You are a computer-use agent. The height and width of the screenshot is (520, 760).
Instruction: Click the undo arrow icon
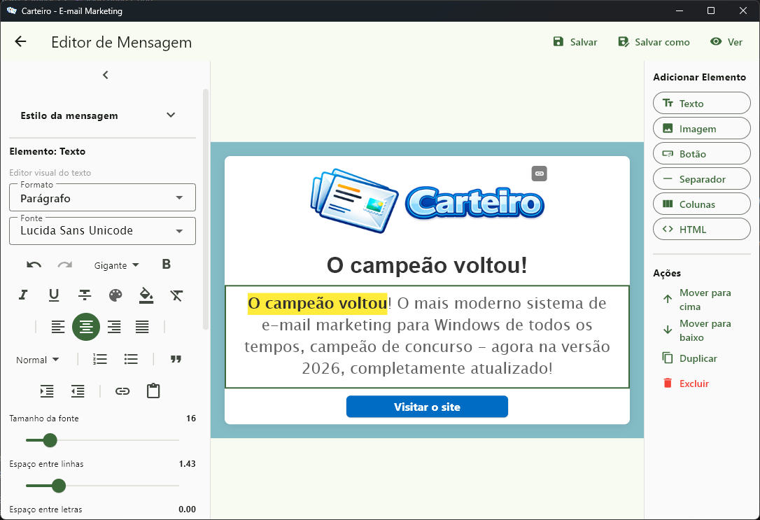[x=34, y=265]
